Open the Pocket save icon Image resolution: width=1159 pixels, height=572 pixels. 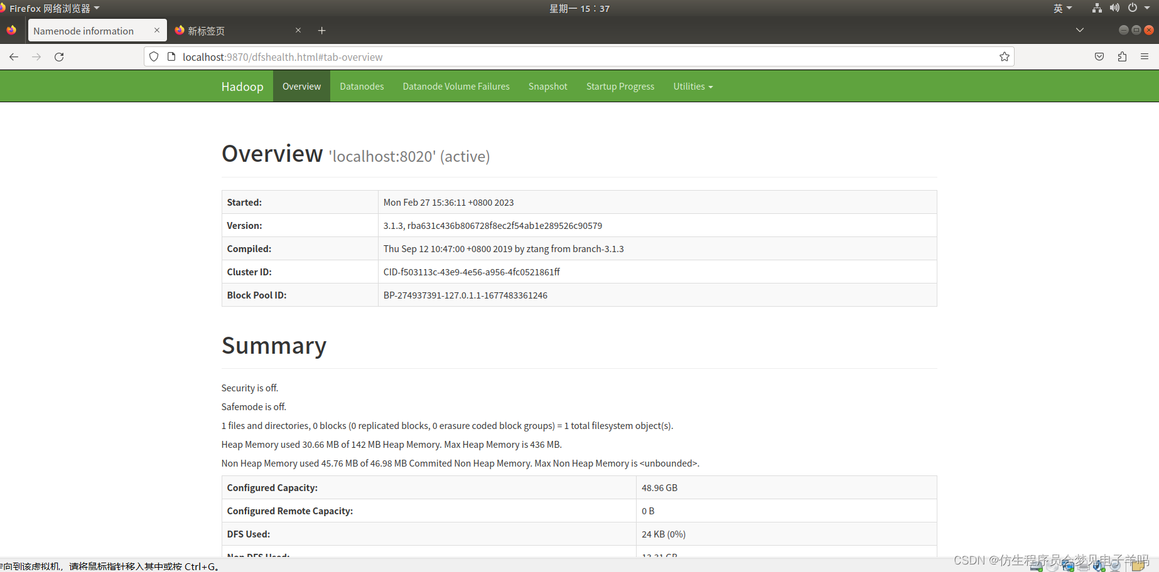coord(1099,57)
